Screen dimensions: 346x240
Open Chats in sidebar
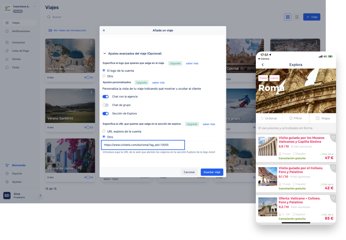[20, 67]
